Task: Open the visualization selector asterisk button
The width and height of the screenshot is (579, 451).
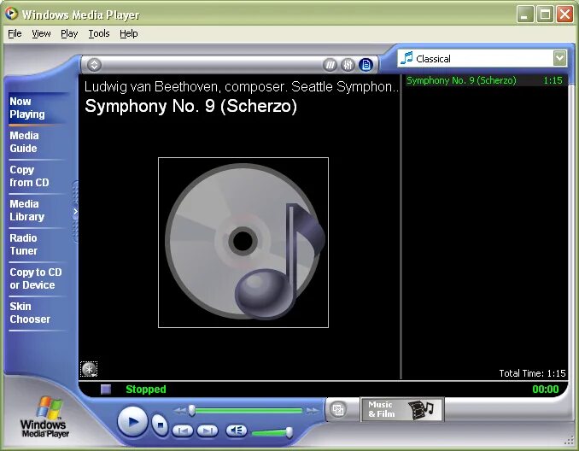Action: point(89,369)
